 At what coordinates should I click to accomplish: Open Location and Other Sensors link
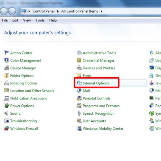click(x=32, y=91)
